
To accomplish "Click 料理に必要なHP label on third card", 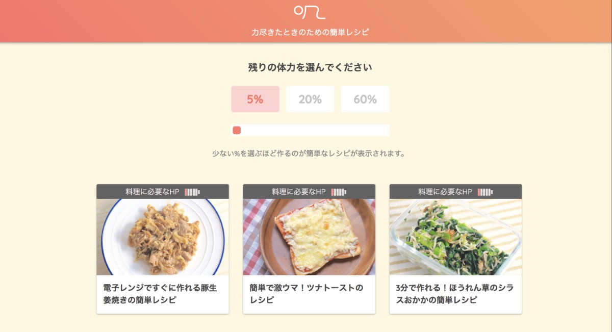I will 445,192.
